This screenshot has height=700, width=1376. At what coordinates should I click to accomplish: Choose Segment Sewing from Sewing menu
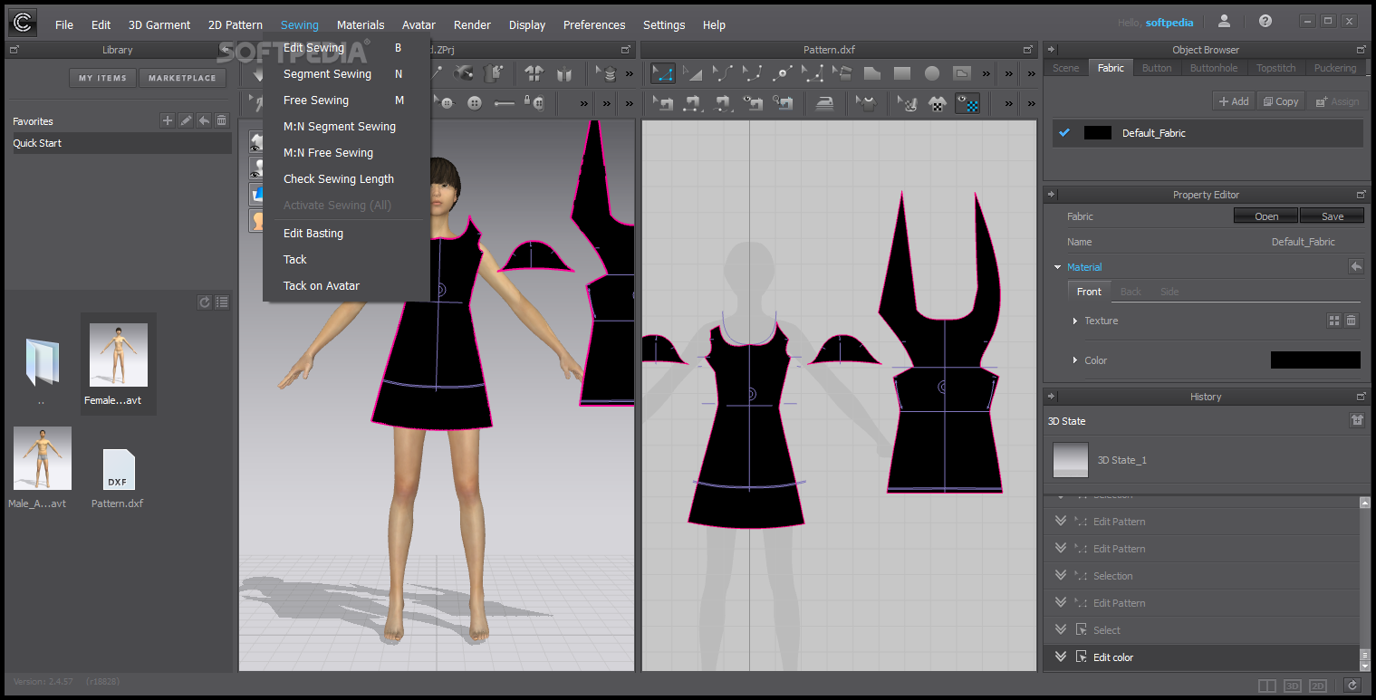pos(327,74)
